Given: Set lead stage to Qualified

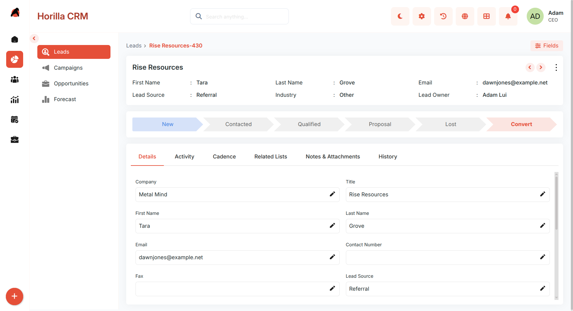Looking at the screenshot, I should point(309,124).
